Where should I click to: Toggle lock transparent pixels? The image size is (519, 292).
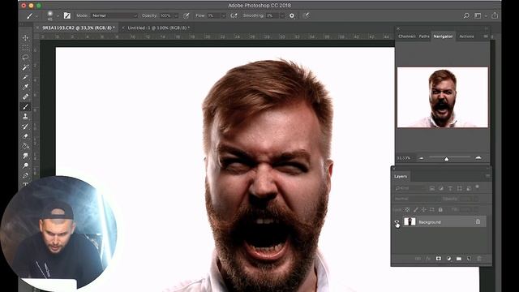pyautogui.click(x=407, y=209)
